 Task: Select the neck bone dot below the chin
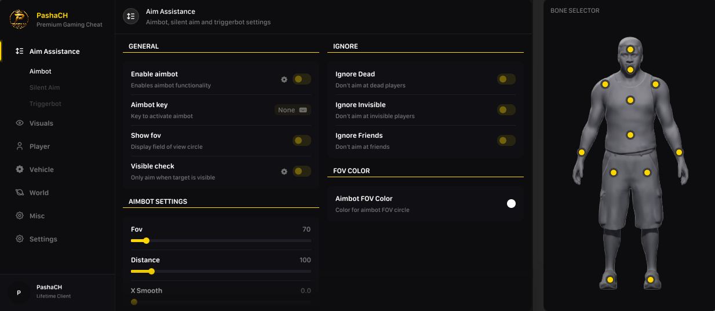pyautogui.click(x=630, y=70)
